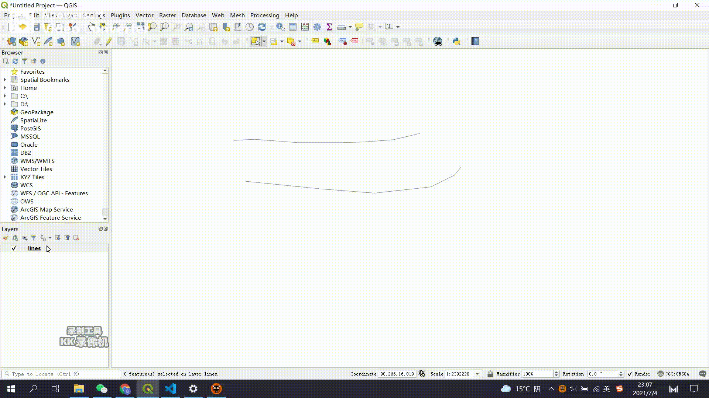
Task: Click the Refresh map icon
Action: point(262,27)
